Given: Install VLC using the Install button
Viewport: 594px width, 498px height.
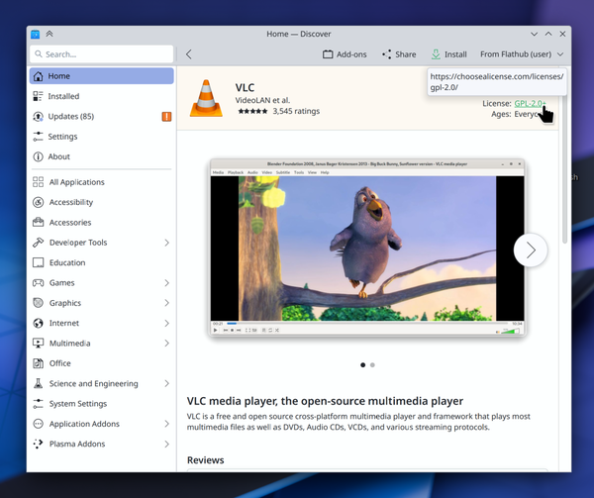Looking at the screenshot, I should [448, 54].
